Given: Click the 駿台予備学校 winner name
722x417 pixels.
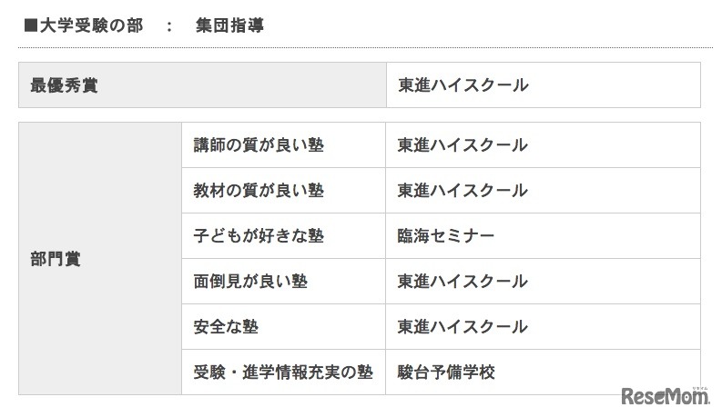Looking at the screenshot, I should [x=446, y=372].
